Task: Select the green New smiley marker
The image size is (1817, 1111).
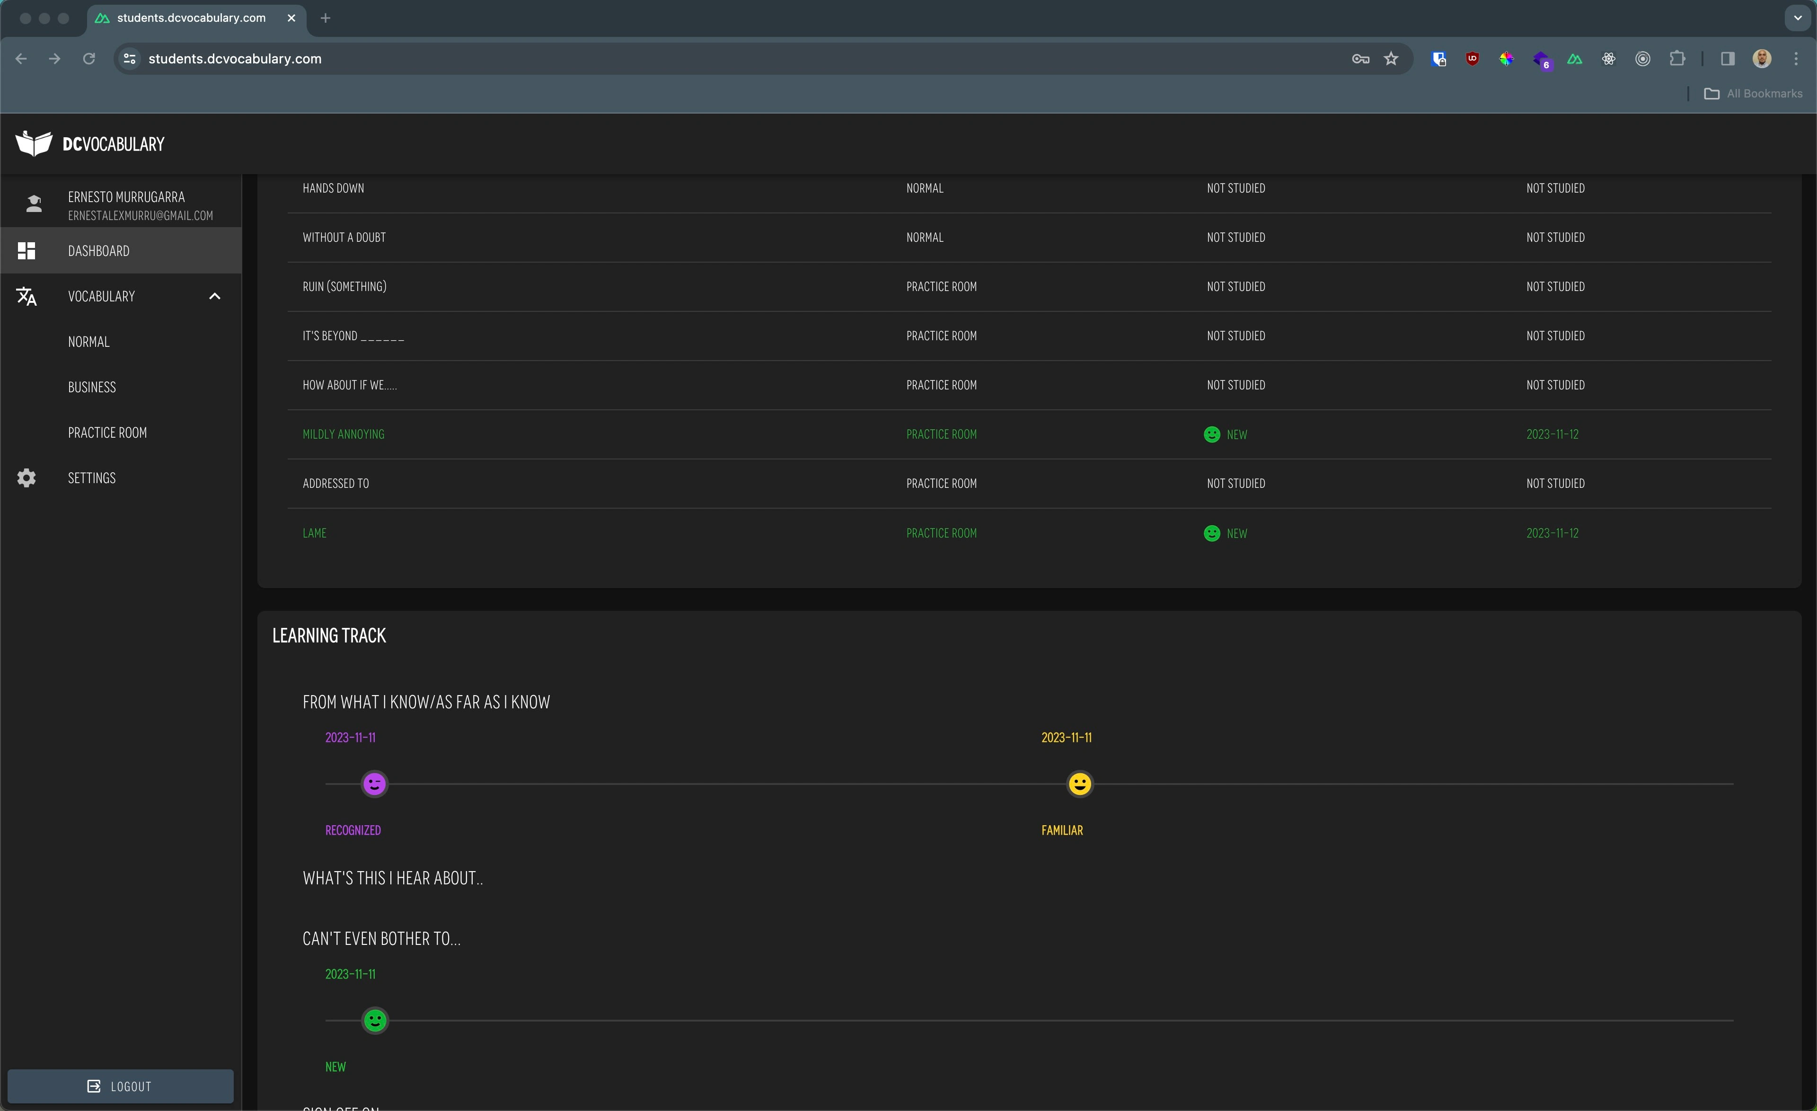Action: (375, 1020)
